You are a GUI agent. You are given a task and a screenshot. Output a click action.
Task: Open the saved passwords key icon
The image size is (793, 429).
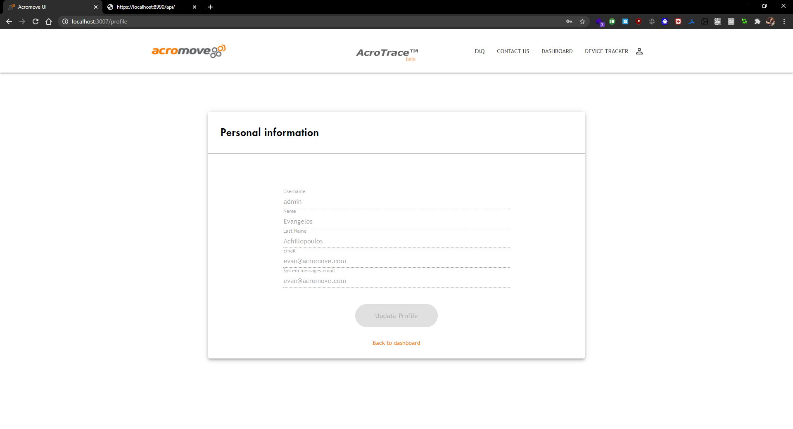pos(569,21)
